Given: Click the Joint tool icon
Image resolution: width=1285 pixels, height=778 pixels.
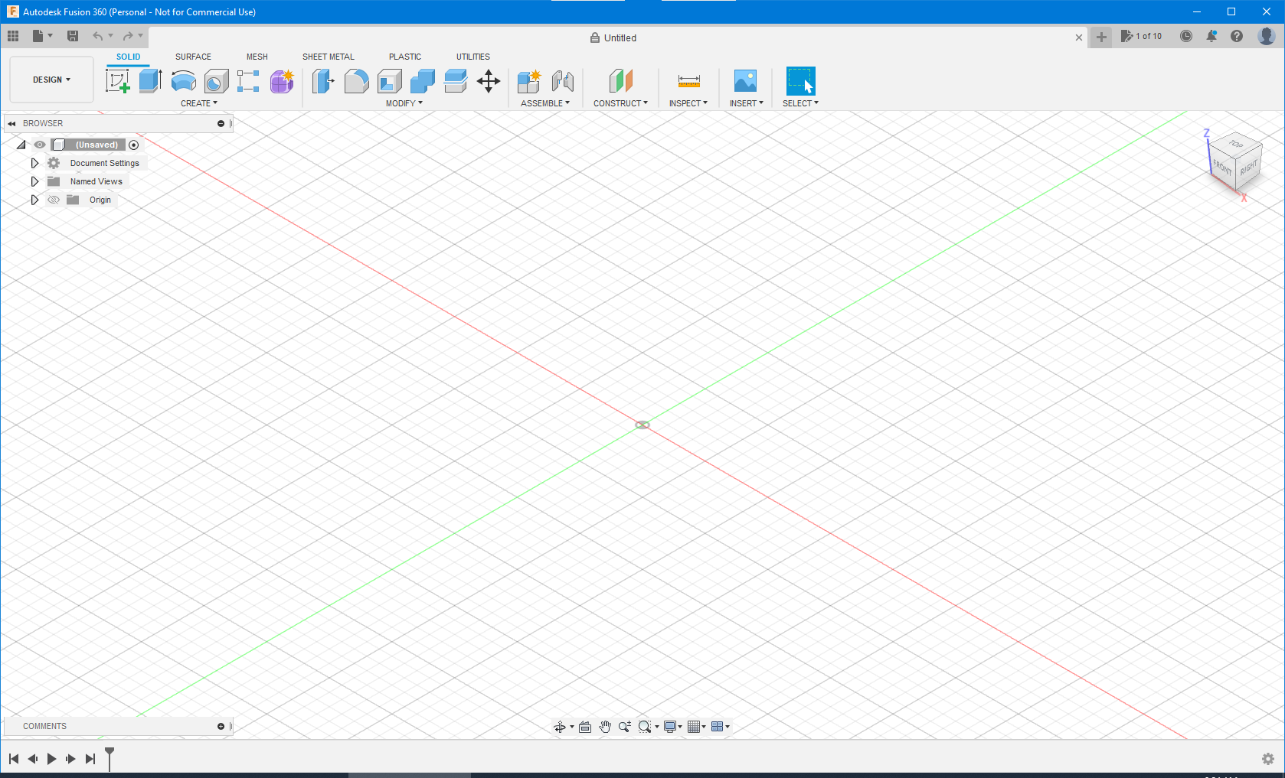Looking at the screenshot, I should (x=563, y=80).
